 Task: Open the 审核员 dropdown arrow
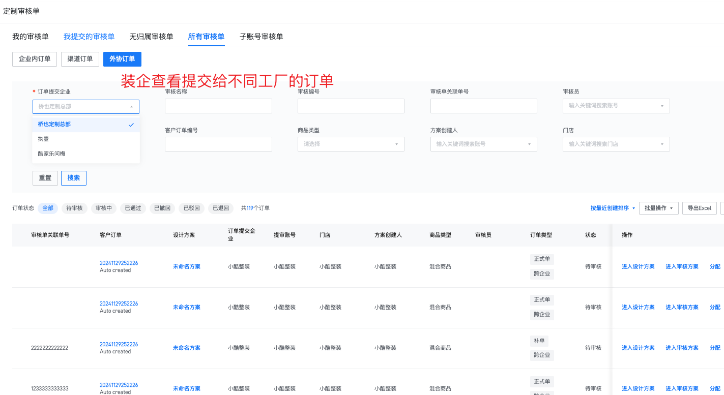click(x=662, y=106)
